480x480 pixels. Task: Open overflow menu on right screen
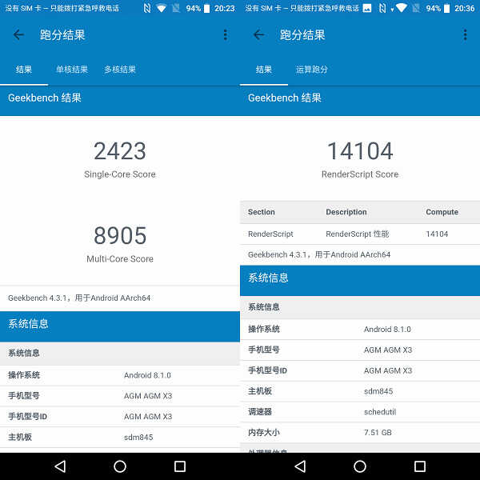[466, 34]
